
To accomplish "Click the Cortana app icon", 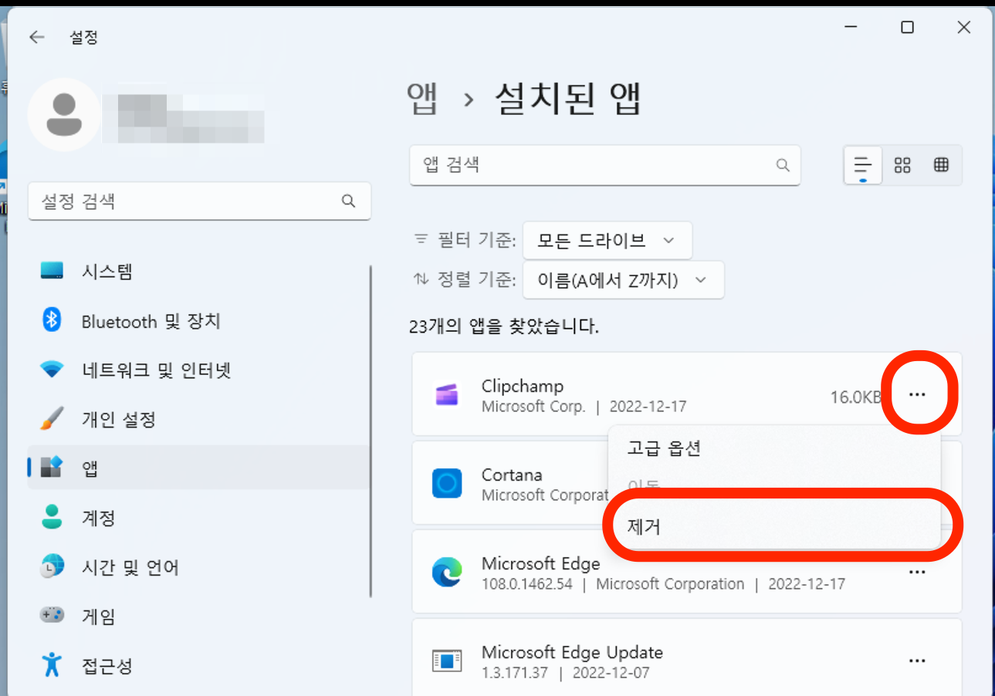I will click(x=447, y=484).
